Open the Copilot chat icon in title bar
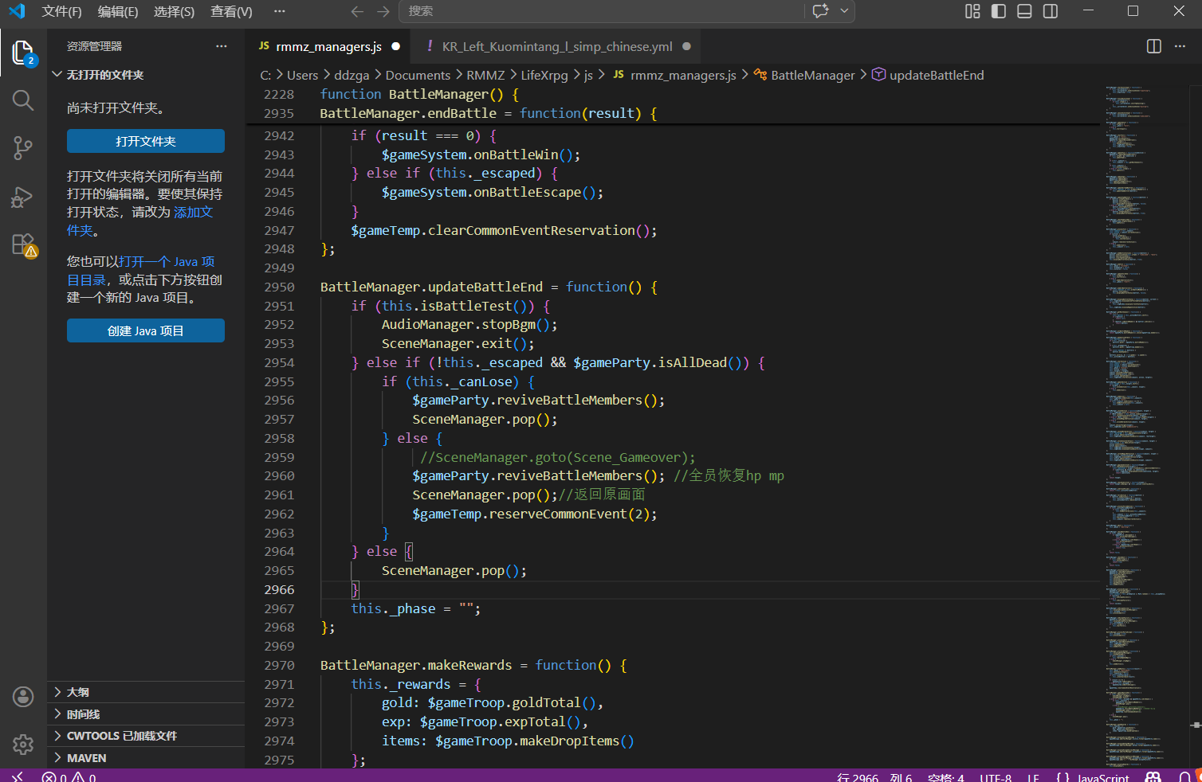1202x782 pixels. click(x=820, y=11)
